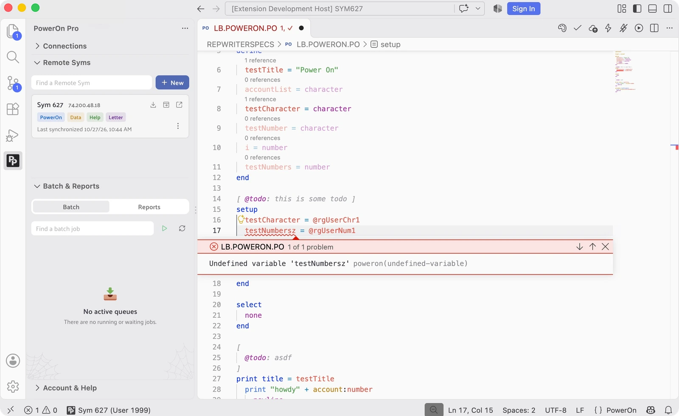Screen dimensions: 679x416
Task: Click Sym 627 (User 1999) status item
Action: pyautogui.click(x=109, y=410)
